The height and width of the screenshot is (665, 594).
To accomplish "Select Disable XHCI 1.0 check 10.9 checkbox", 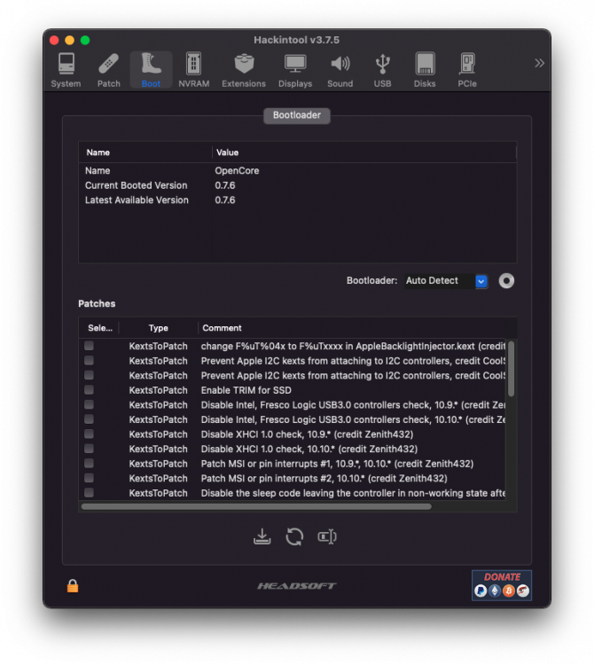I will point(89,434).
